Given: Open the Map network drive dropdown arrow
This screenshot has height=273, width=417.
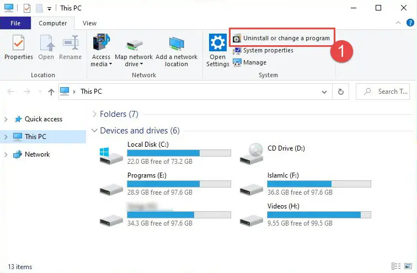Looking at the screenshot, I should click(x=141, y=64).
